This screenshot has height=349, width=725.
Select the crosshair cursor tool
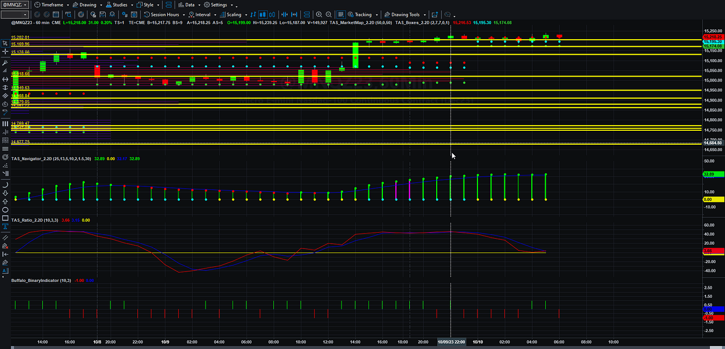tap(5, 52)
